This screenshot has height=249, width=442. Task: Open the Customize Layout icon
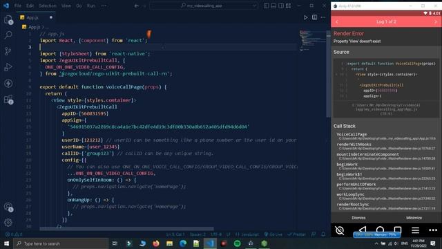pyautogui.click(x=288, y=6)
